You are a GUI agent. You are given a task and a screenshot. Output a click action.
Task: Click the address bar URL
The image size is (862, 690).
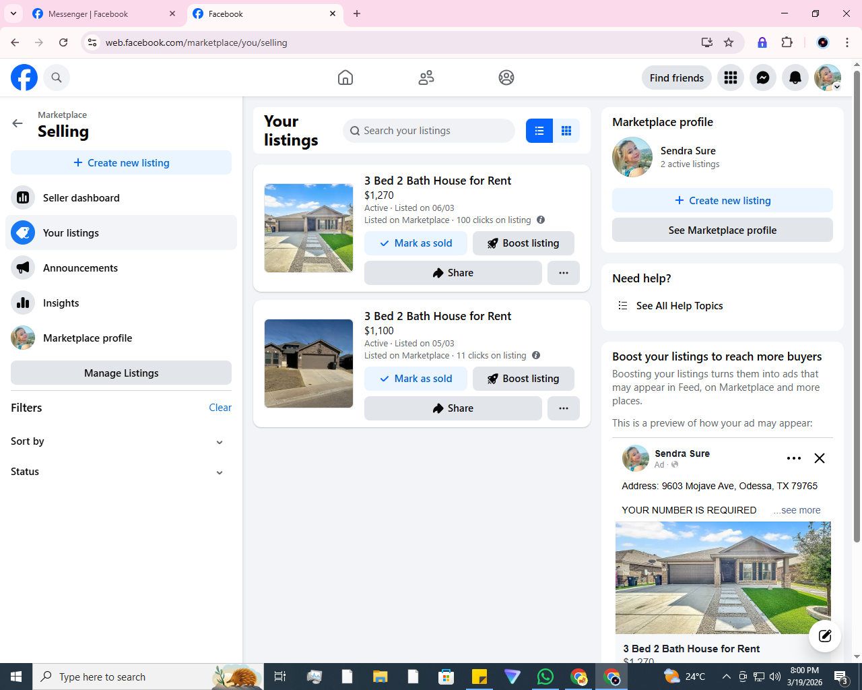(197, 42)
